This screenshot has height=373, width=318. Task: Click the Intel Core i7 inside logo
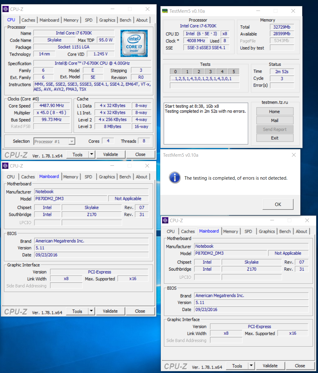click(x=134, y=43)
